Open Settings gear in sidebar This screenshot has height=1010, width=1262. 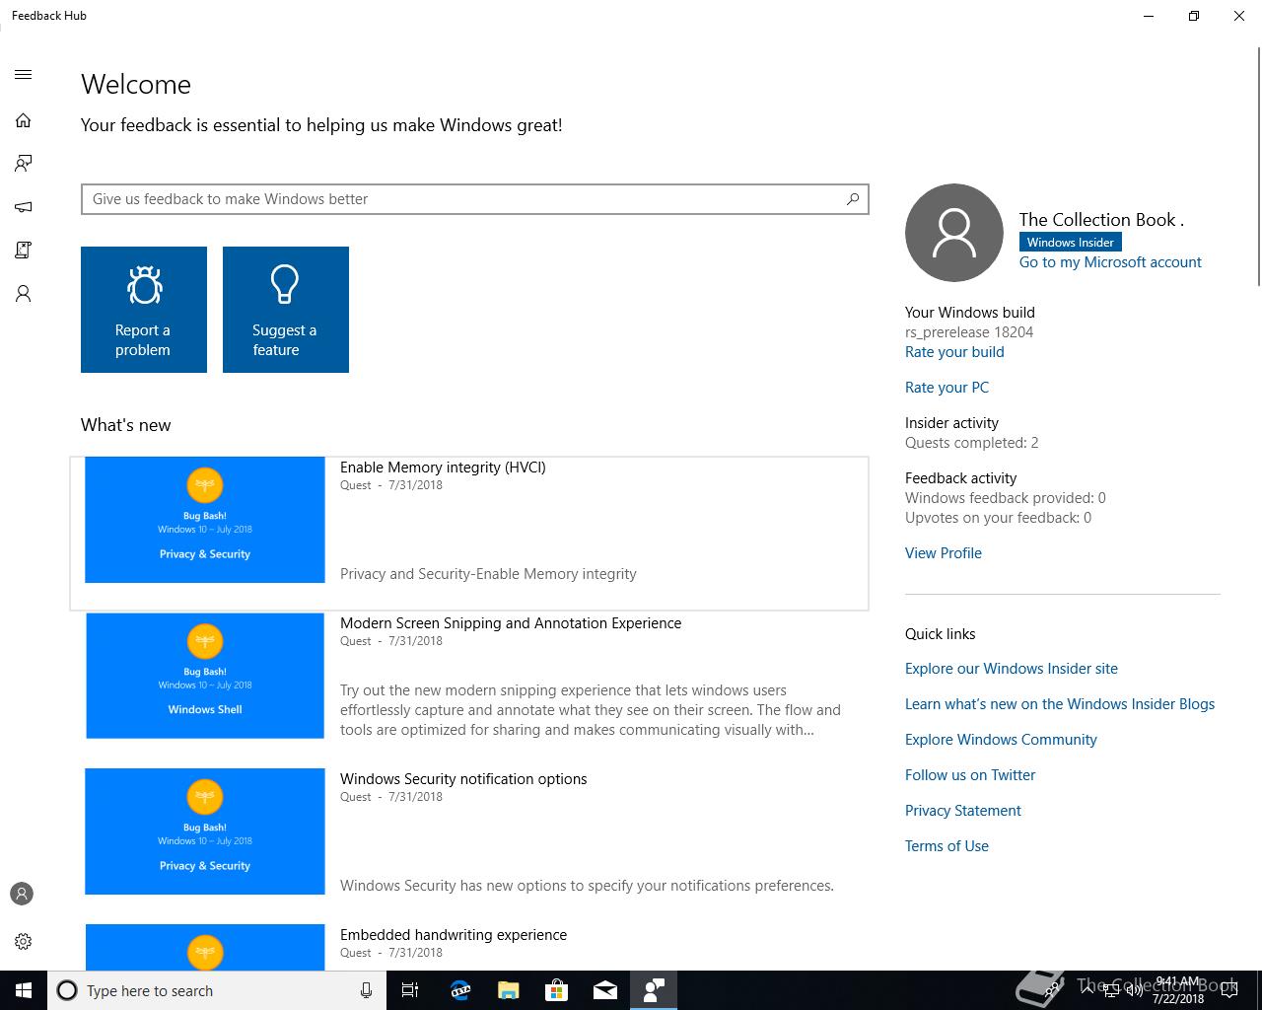[x=24, y=941]
